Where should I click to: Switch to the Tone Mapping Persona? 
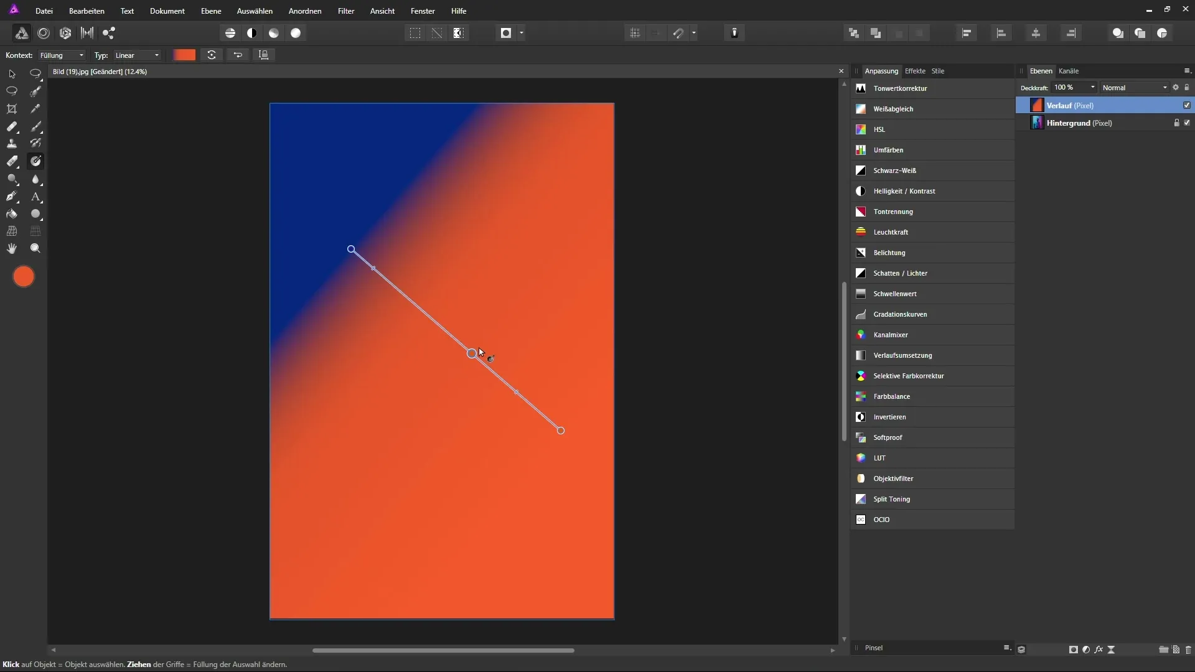coord(87,33)
